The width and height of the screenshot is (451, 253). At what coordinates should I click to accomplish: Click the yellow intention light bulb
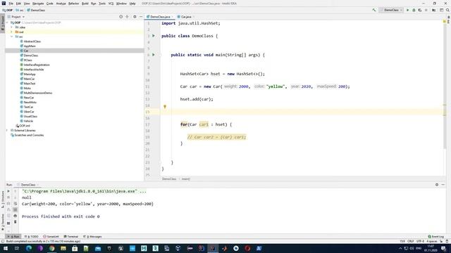[165, 107]
